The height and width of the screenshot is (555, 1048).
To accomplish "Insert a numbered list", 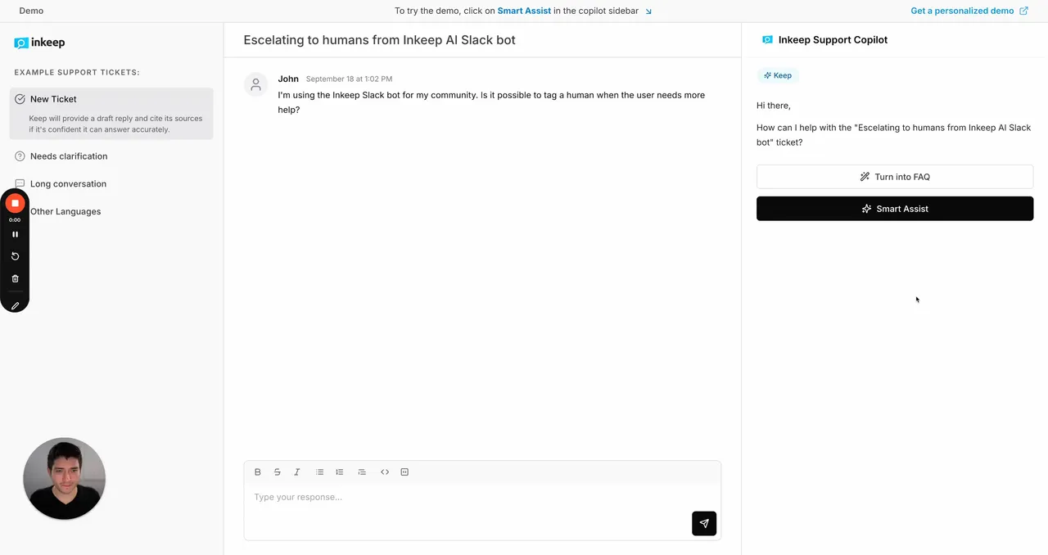I will (340, 472).
